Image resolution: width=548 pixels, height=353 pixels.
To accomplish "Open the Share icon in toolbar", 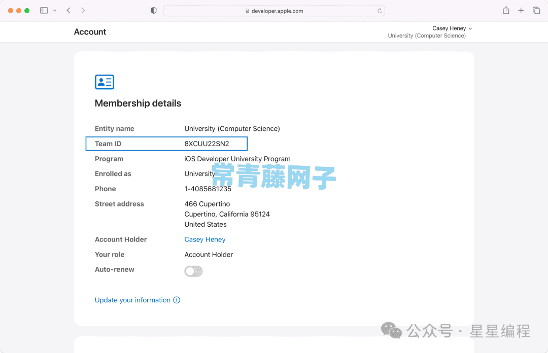I will [x=506, y=10].
